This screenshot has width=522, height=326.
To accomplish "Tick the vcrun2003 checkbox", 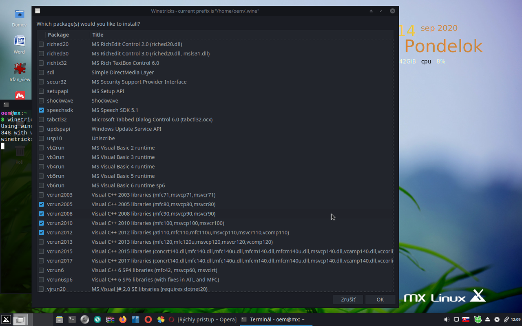I will (x=41, y=195).
